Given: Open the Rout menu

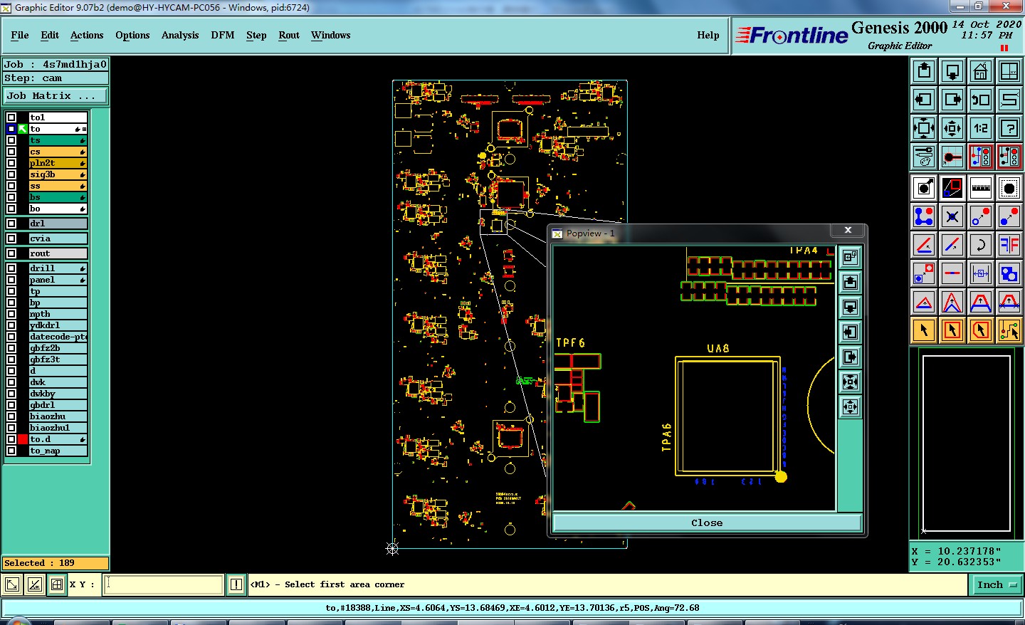Looking at the screenshot, I should [289, 36].
